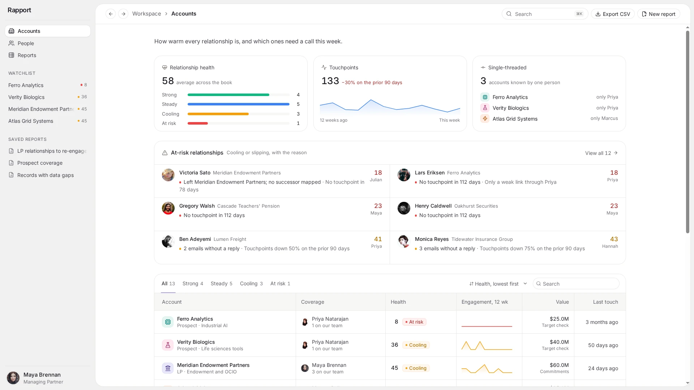This screenshot has width=694, height=390.
Task: Focus the top Search field
Action: coord(545,14)
